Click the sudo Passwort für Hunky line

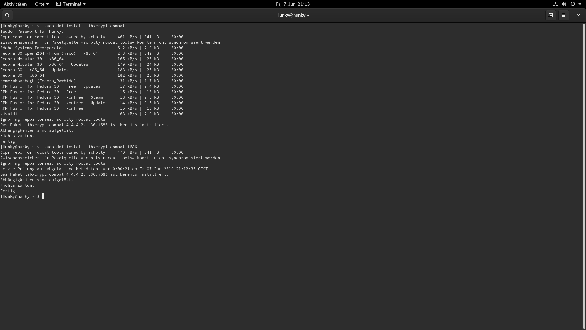click(32, 31)
